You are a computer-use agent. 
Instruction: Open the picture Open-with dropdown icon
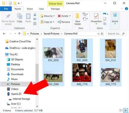(106, 14)
